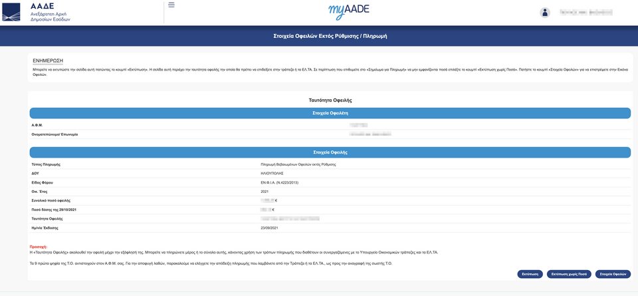The width and height of the screenshot is (638, 296).
Task: Click the blurred Ταυτότητα Οφειλής code value
Action: pyautogui.click(x=290, y=218)
